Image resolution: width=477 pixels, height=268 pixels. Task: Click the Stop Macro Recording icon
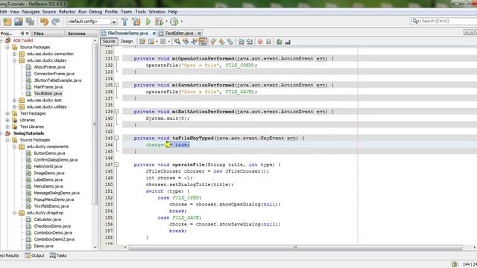[x=268, y=42]
